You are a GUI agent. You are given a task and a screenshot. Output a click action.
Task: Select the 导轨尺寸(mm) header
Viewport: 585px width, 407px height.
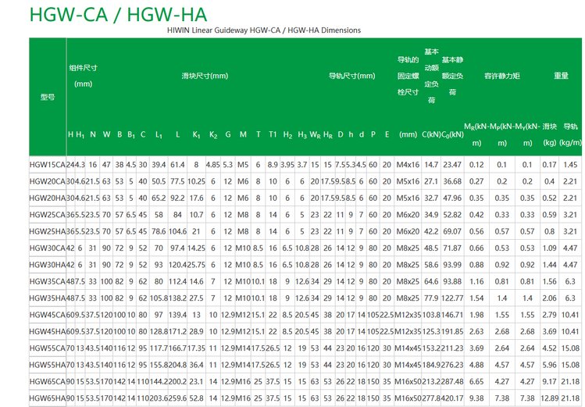pos(354,76)
